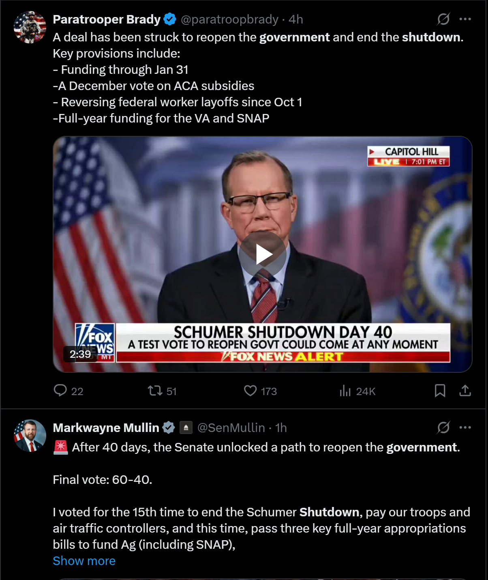Open Grok action on Paratrooper Brady's post
Image resolution: width=488 pixels, height=580 pixels.
[443, 19]
